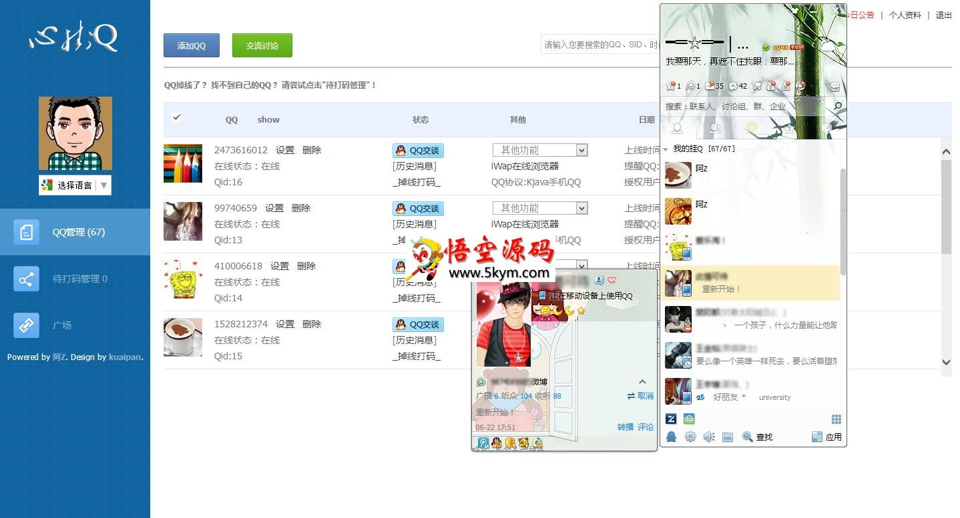
Task: Click the QQ contact list scrollbar
Action: coord(843,221)
